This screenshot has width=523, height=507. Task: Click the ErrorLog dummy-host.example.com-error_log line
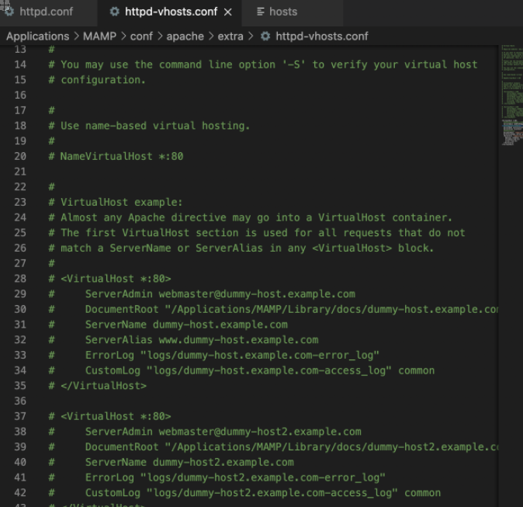214,355
